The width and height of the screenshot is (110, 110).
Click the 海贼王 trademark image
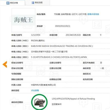click(23, 20)
